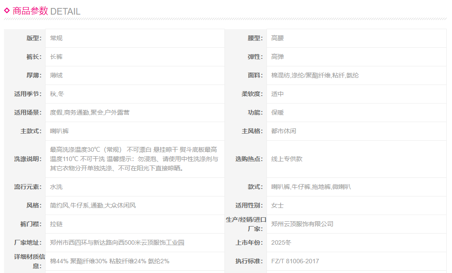Viewport: 452px width, 273px height.
Task: Click the 洗涤说明 washing instructions text
Action: (134, 159)
